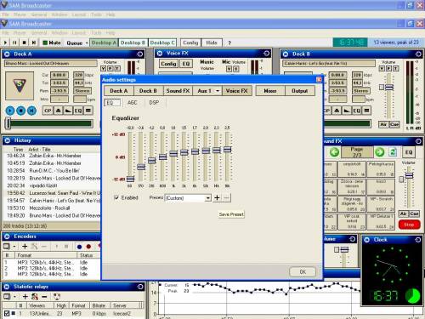Add a new encoder with the plus icon
The width and height of the screenshot is (425, 319).
[25, 247]
